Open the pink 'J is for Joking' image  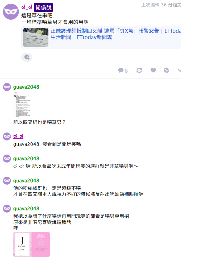click(x=32, y=245)
